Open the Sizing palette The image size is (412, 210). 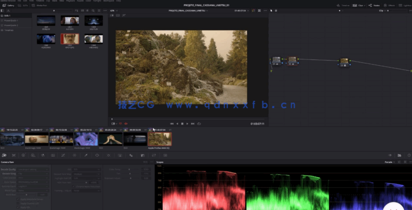154,155
